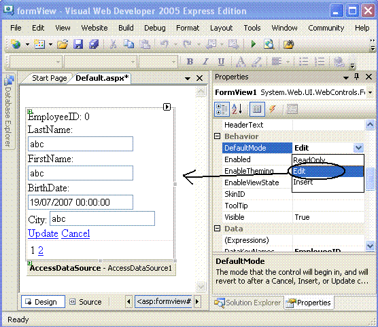Switch to the Start Page tab

pyautogui.click(x=50, y=78)
